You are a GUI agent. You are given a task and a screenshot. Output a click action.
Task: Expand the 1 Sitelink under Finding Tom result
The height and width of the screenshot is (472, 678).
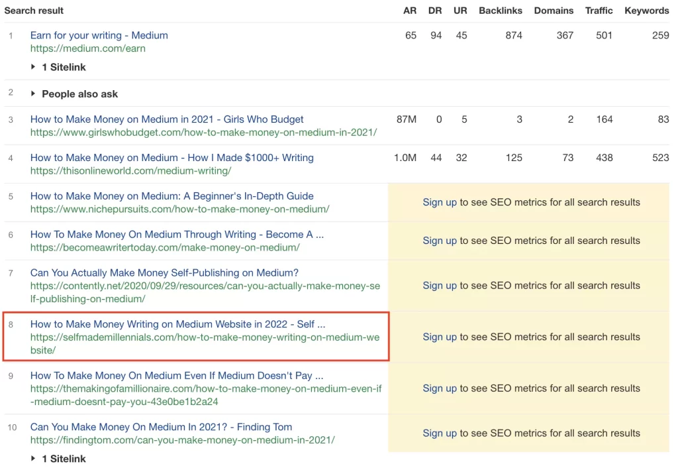64,458
